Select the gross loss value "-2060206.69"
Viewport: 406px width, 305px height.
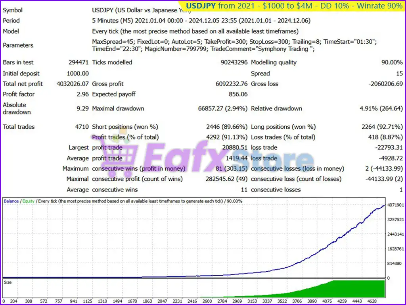385,84
